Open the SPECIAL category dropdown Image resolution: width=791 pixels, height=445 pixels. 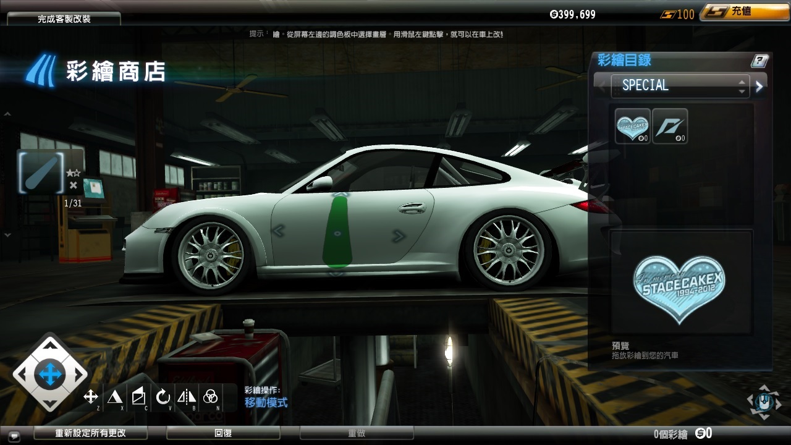(680, 85)
